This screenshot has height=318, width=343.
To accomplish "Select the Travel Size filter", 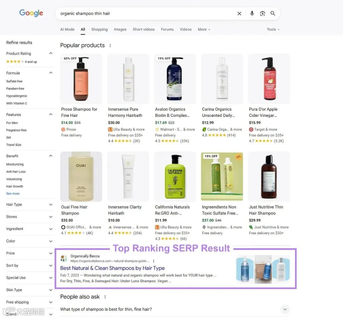I will (14, 145).
